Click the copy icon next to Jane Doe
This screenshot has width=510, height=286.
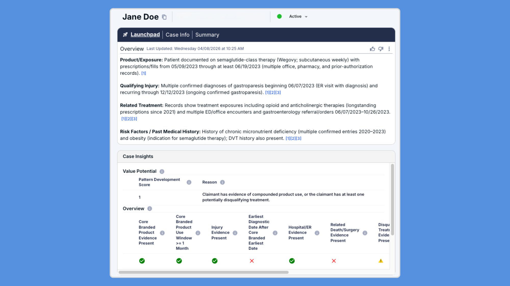(164, 17)
